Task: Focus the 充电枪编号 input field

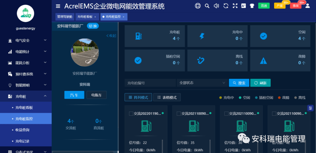Action: point(150,83)
